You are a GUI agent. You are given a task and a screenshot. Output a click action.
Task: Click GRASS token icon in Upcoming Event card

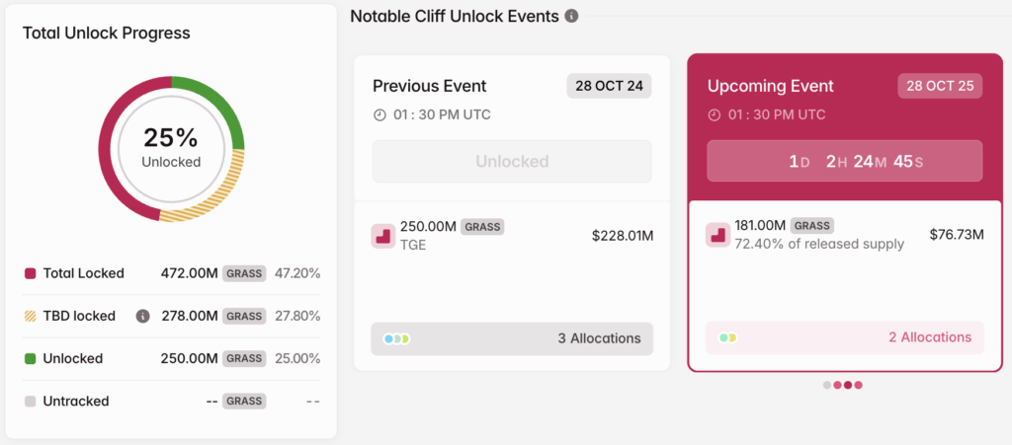click(717, 235)
